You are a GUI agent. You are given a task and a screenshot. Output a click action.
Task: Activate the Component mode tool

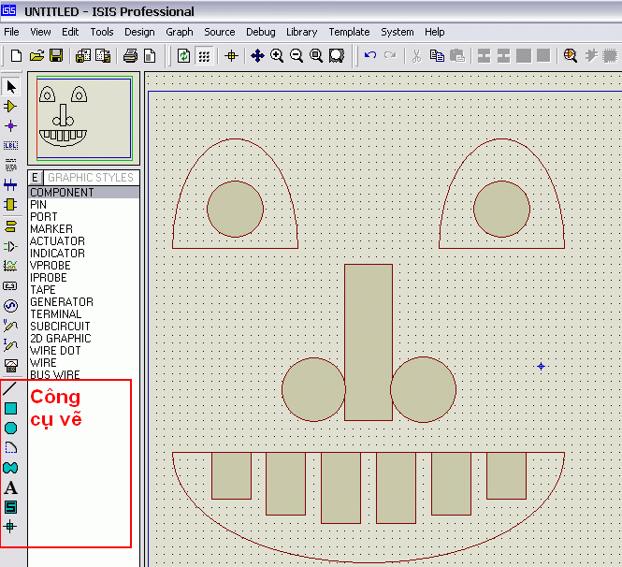(x=10, y=107)
